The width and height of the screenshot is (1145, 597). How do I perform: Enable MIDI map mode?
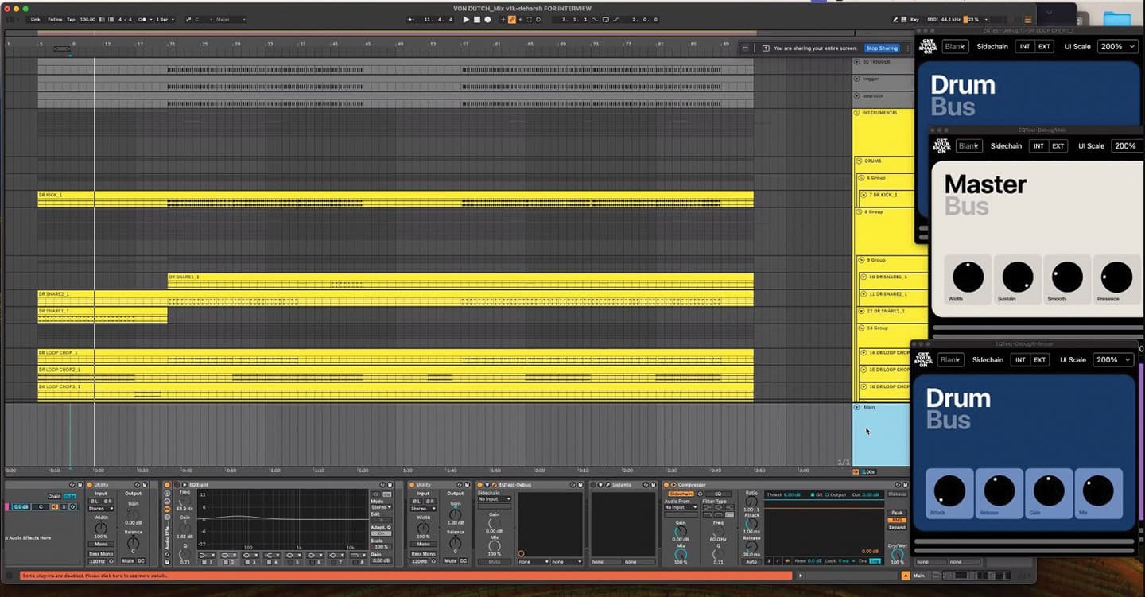pyautogui.click(x=932, y=19)
